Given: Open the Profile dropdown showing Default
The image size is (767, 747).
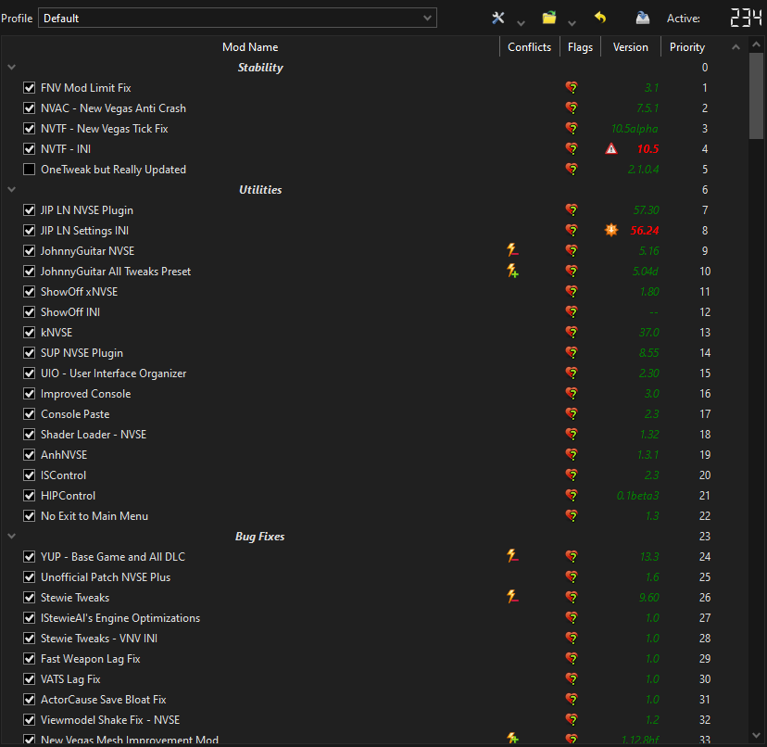Looking at the screenshot, I should point(237,19).
